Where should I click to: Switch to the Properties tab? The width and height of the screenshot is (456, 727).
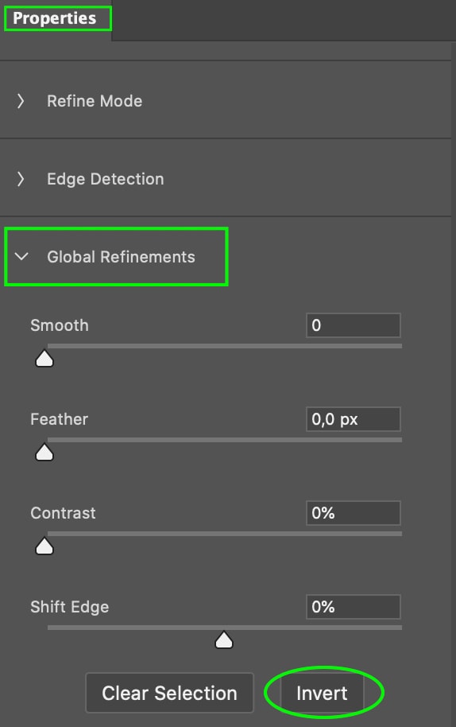pyautogui.click(x=55, y=18)
